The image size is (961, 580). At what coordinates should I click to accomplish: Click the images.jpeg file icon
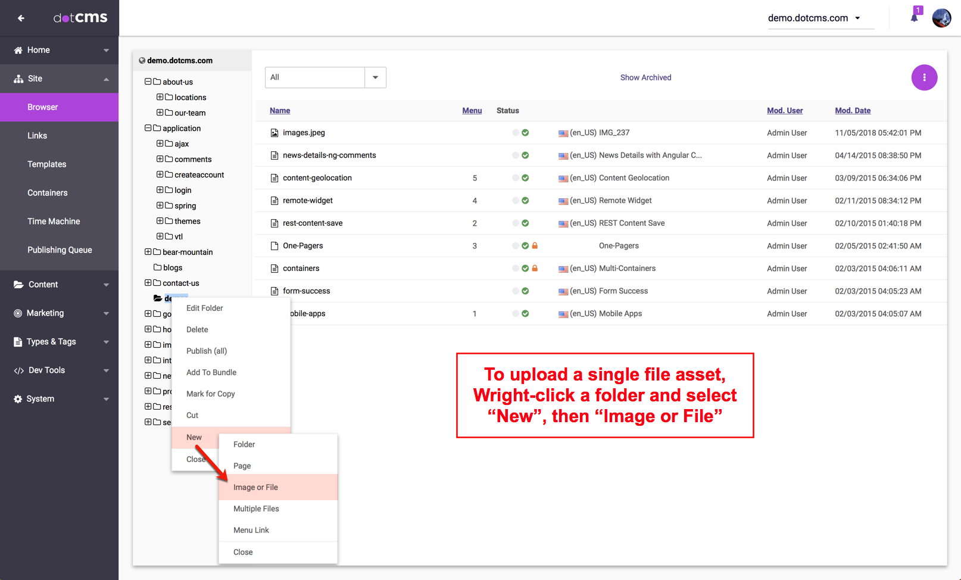coord(274,133)
